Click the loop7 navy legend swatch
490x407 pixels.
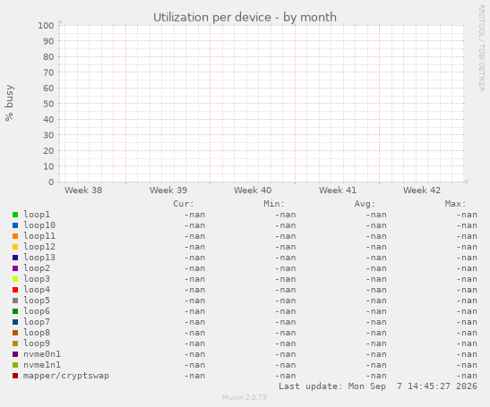point(15,322)
